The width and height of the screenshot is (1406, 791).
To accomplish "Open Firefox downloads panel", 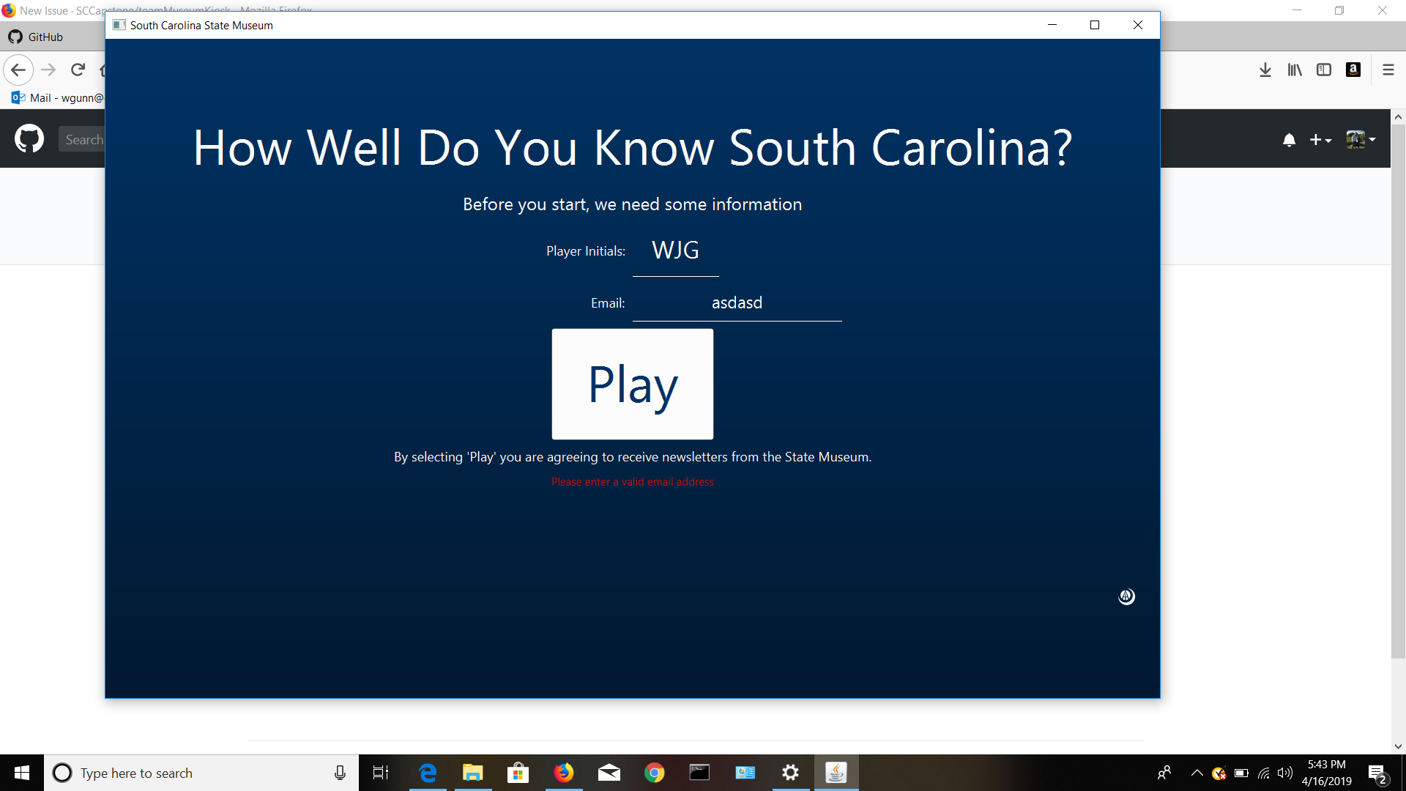I will tap(1265, 69).
